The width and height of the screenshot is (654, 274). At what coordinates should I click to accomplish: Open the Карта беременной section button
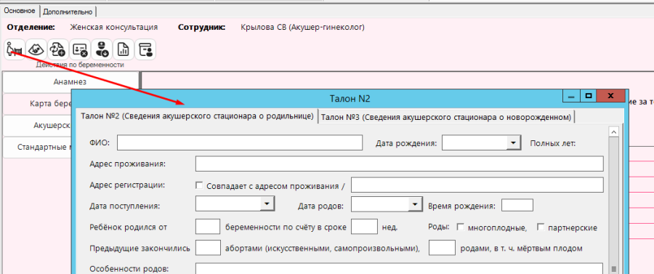[38, 103]
